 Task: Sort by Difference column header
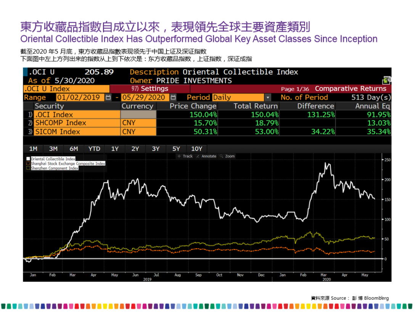pyautogui.click(x=316, y=106)
